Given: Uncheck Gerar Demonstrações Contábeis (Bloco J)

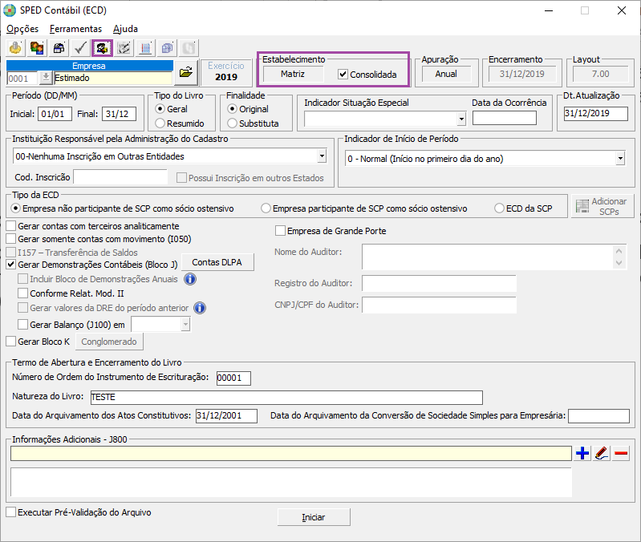Looking at the screenshot, I should pos(11,265).
